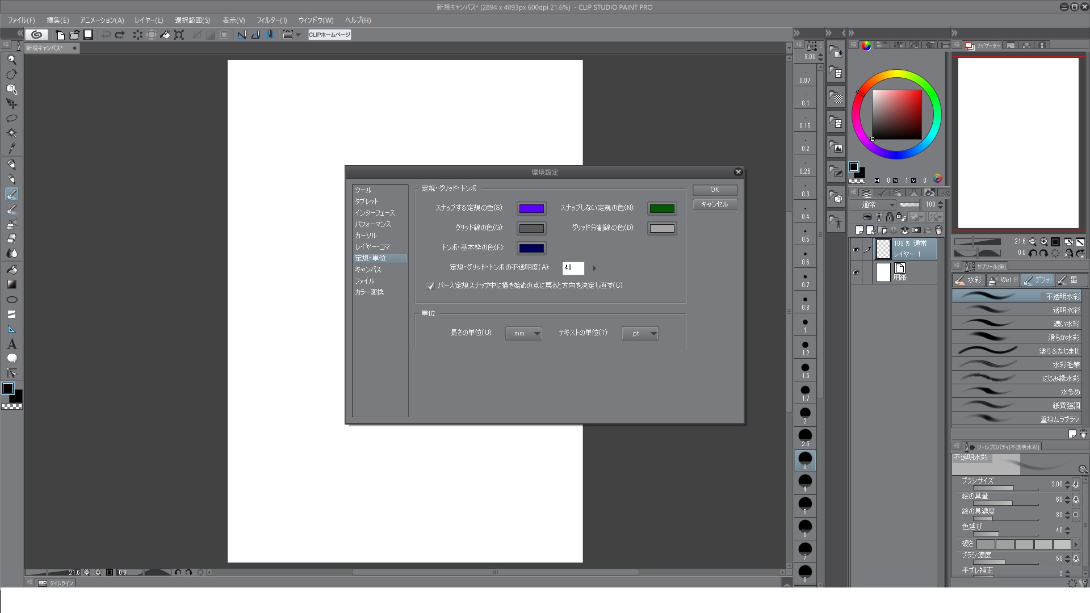Open the length unit mm dropdown
This screenshot has height=613, width=1090.
[x=523, y=333]
